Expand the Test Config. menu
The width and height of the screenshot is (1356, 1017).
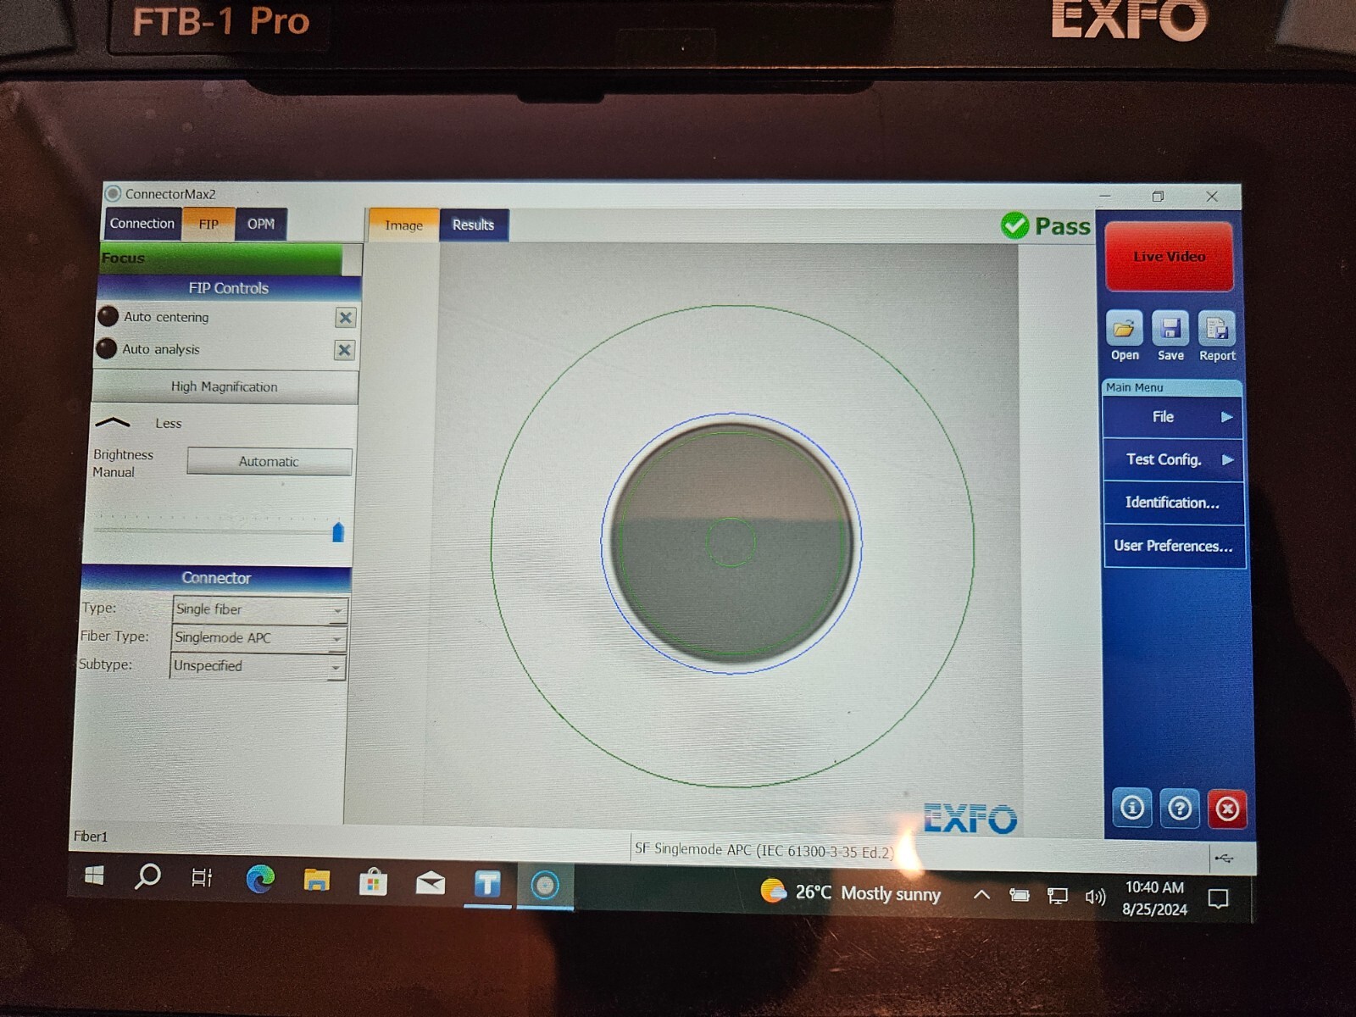tap(1174, 459)
